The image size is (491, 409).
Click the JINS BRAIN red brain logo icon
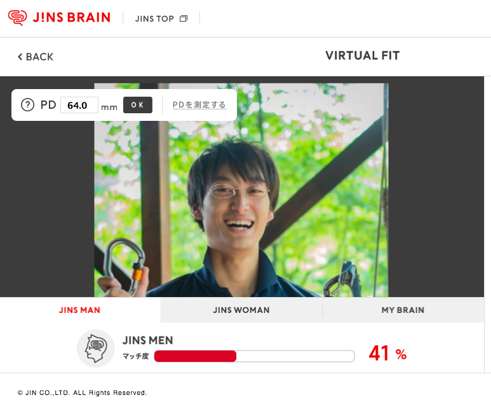[17, 18]
